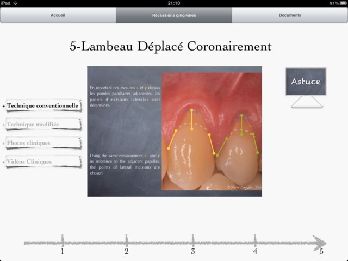
Task: Tap the clinical teeth photo with incision lines
Action: [x=212, y=132]
